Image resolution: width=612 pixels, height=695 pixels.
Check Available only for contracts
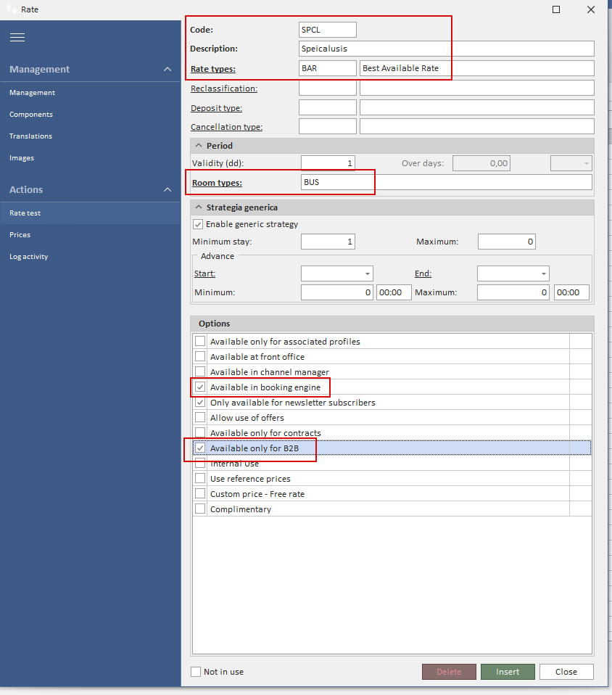click(x=200, y=432)
